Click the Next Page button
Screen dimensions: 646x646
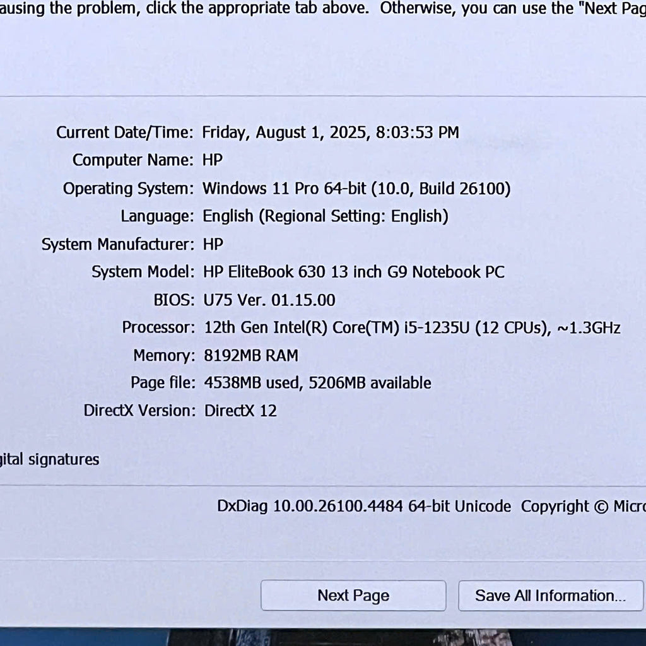[x=353, y=596]
